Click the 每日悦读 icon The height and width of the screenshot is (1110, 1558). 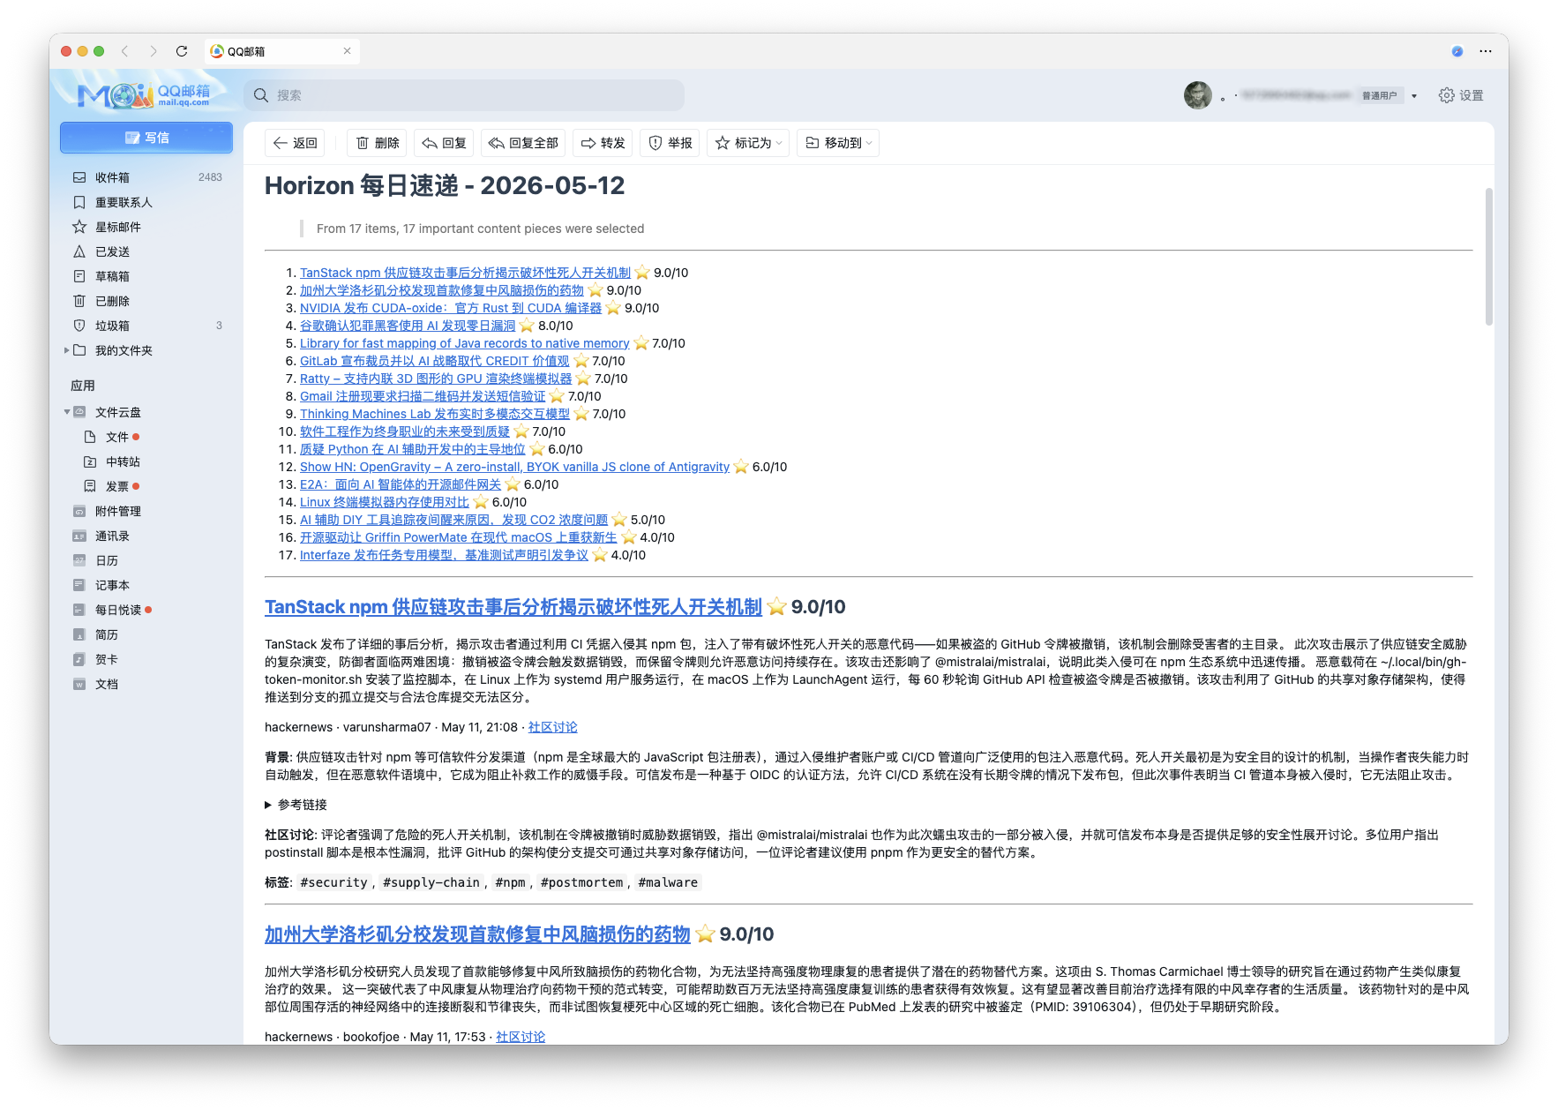pos(79,610)
